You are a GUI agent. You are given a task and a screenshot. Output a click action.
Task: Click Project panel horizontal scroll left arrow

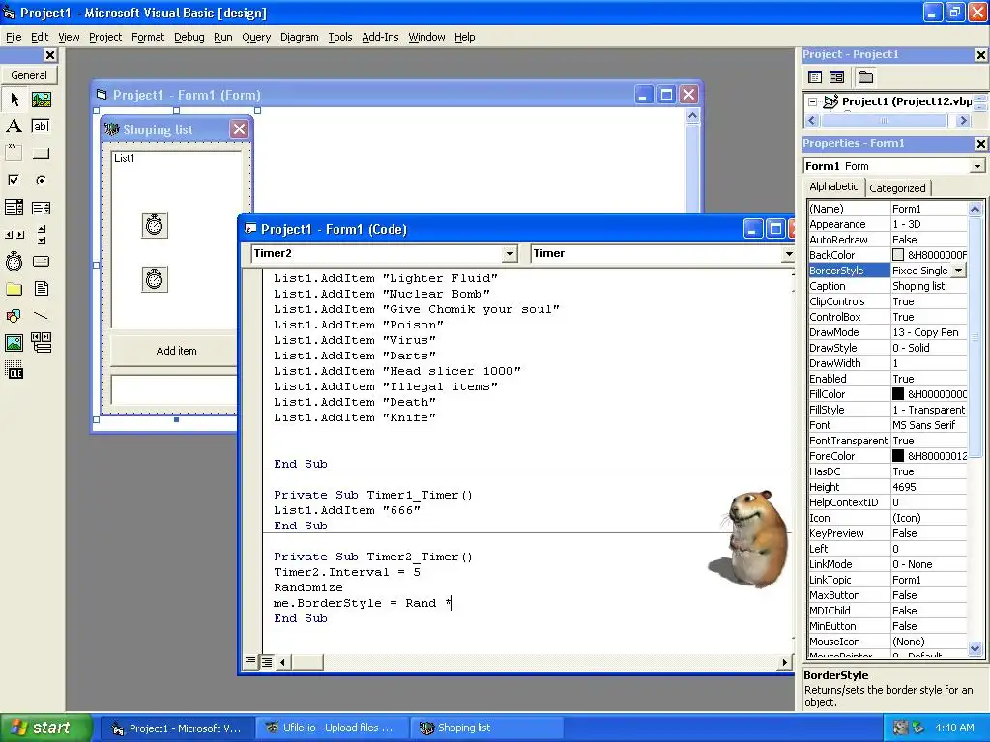(x=812, y=120)
